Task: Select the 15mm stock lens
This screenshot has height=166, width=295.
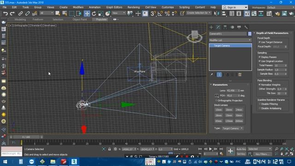Action: click(x=218, y=110)
